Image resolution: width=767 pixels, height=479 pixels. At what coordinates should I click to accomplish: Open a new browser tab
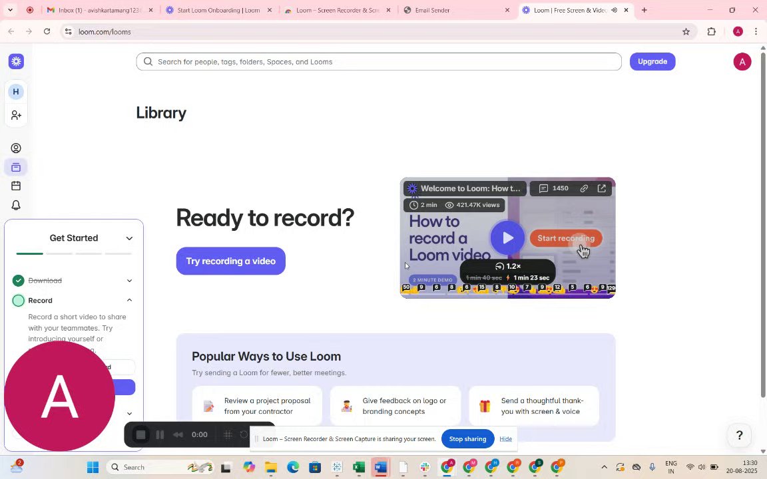click(644, 10)
